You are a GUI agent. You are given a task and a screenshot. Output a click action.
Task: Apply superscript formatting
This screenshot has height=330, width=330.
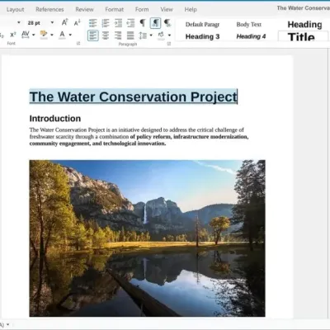click(13, 35)
